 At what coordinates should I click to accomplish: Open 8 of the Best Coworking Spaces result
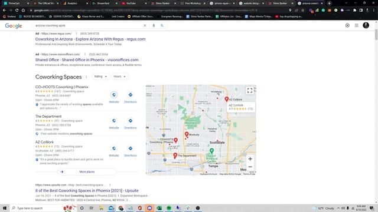(x=87, y=191)
